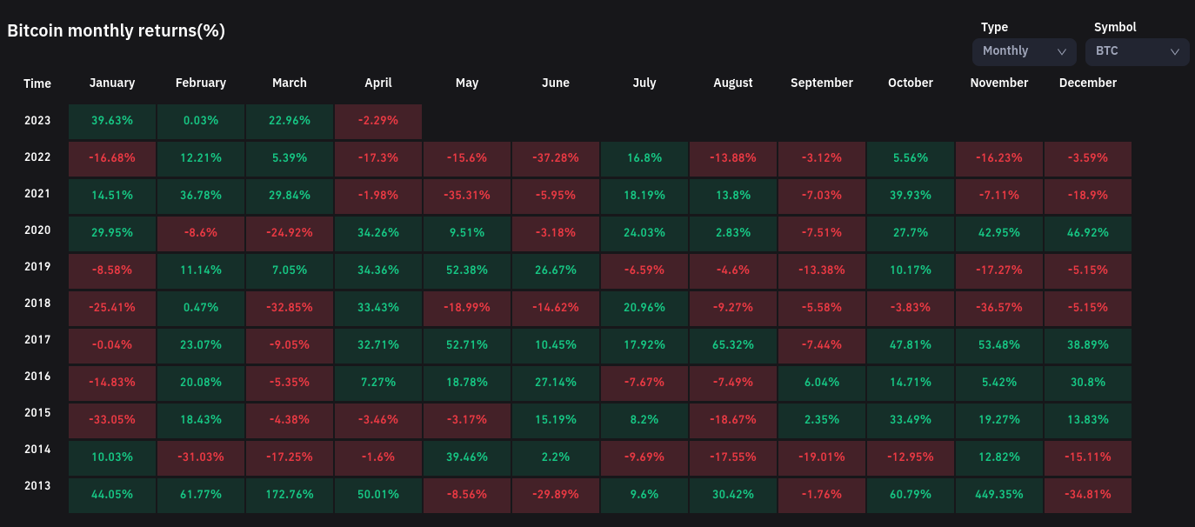The height and width of the screenshot is (527, 1195).
Task: Select the Time column header
Action: pos(37,83)
